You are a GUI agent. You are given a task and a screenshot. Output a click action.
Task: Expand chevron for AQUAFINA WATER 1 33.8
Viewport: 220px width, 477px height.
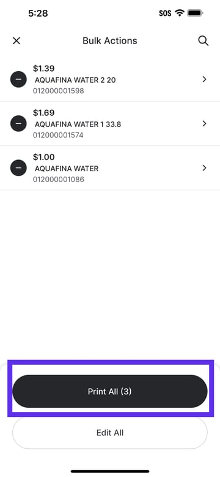point(205,123)
